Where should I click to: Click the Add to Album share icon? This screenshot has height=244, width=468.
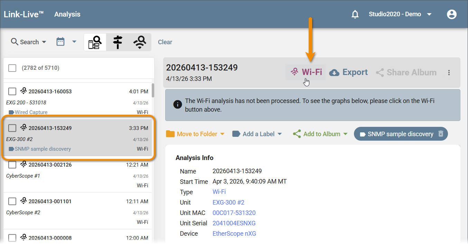pyautogui.click(x=297, y=134)
